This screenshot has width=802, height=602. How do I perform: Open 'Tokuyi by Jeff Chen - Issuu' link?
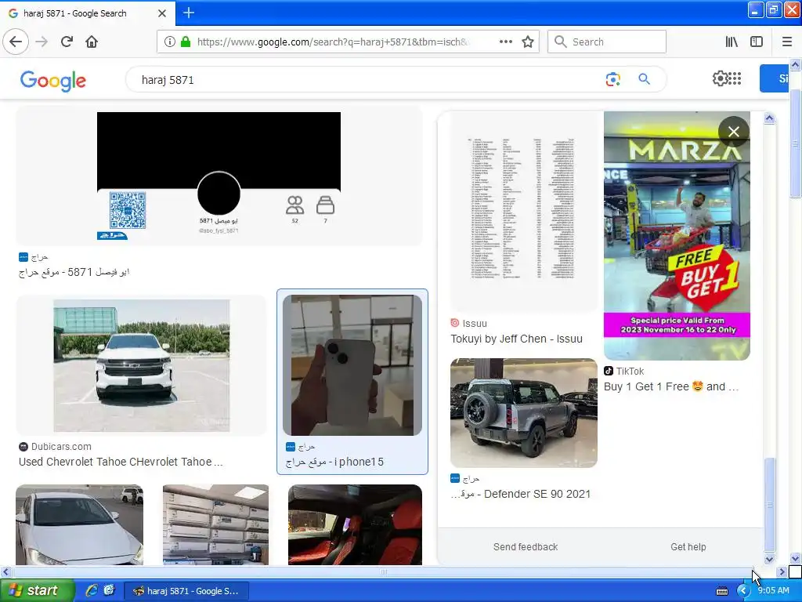[x=517, y=339]
